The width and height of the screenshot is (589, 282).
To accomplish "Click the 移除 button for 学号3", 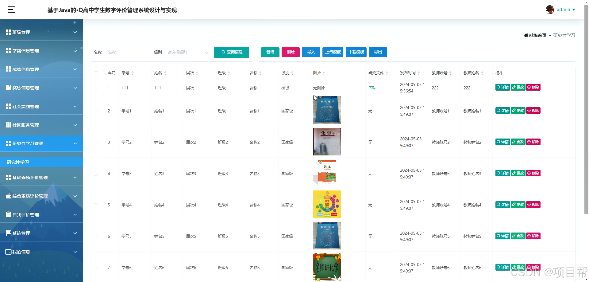I will (533, 173).
